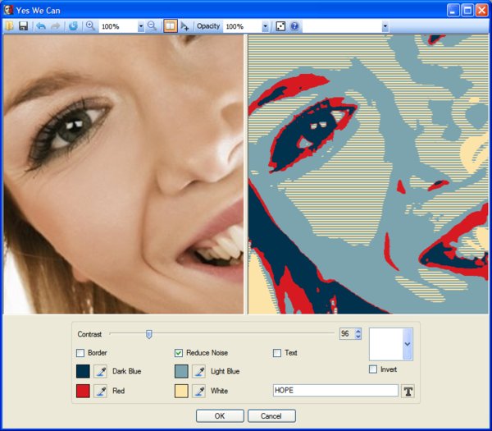Click the Zoom in magnifier icon
Viewport: 492px width, 431px height.
coord(90,26)
